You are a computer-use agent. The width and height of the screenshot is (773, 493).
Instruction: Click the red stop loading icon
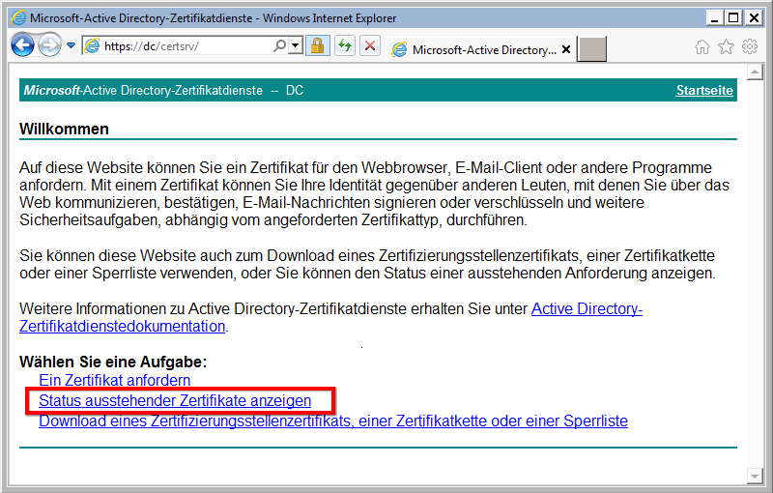click(369, 45)
